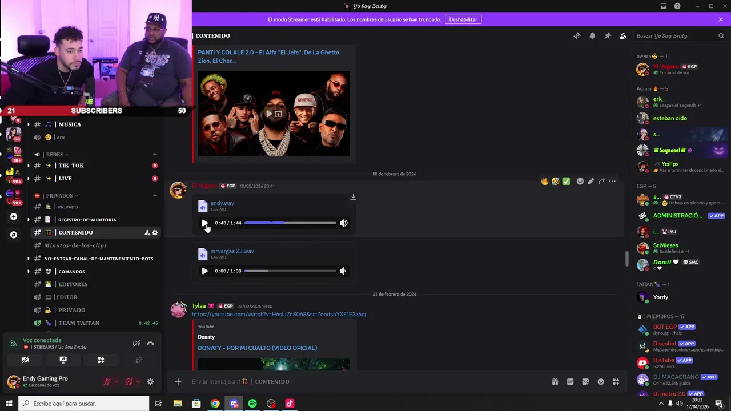This screenshot has width=731, height=411.
Task: Turn on camera in voice panel
Action: (x=25, y=360)
